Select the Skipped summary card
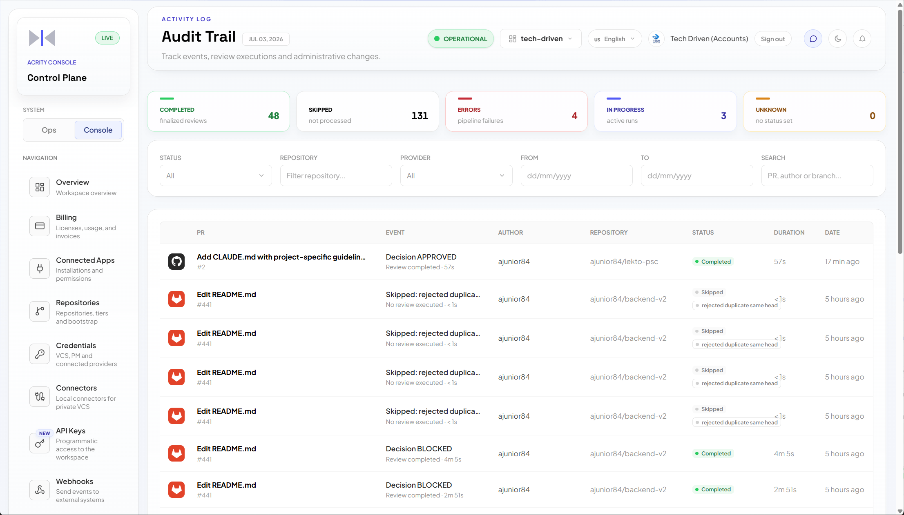Image resolution: width=904 pixels, height=515 pixels. 368,111
